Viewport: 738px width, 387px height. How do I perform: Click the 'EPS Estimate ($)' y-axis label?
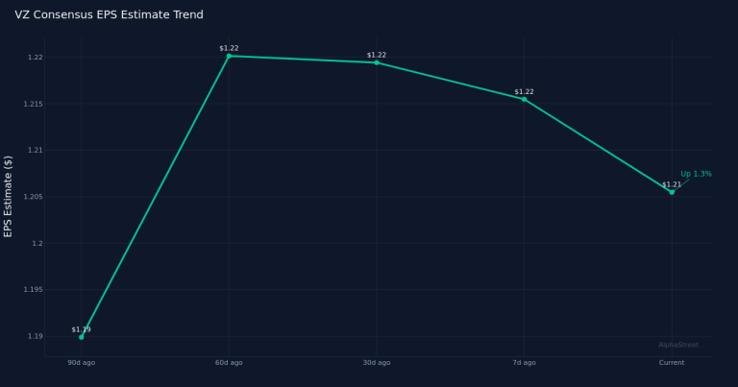click(9, 196)
